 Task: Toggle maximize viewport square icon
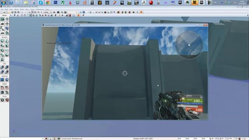point(74,16)
